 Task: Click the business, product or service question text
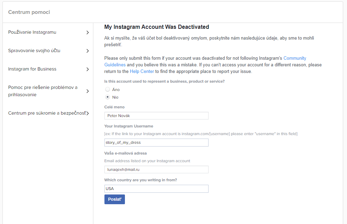point(164,81)
